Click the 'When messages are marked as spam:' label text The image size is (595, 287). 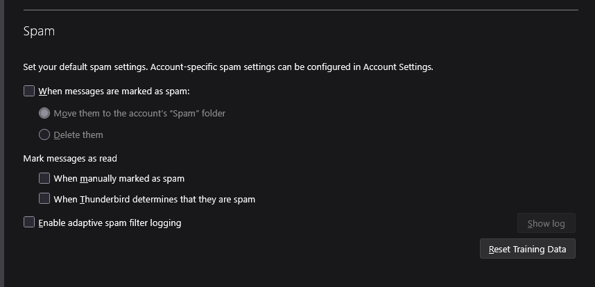click(x=114, y=91)
